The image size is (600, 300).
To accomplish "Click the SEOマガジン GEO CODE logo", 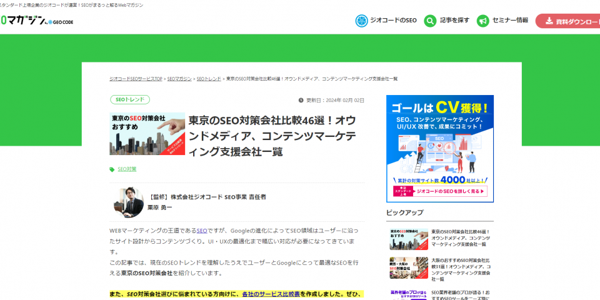I will click(36, 21).
